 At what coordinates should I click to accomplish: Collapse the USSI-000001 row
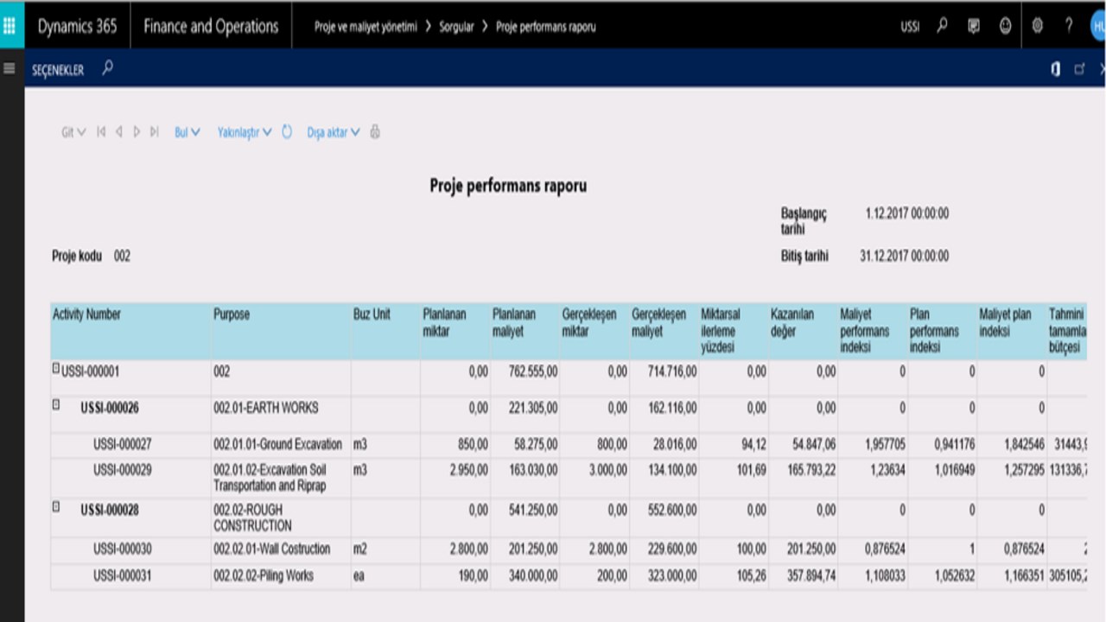tap(56, 368)
